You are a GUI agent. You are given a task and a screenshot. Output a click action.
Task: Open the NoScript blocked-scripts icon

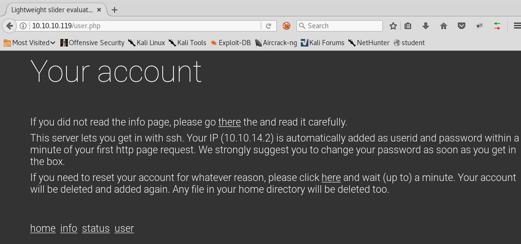coord(286,26)
